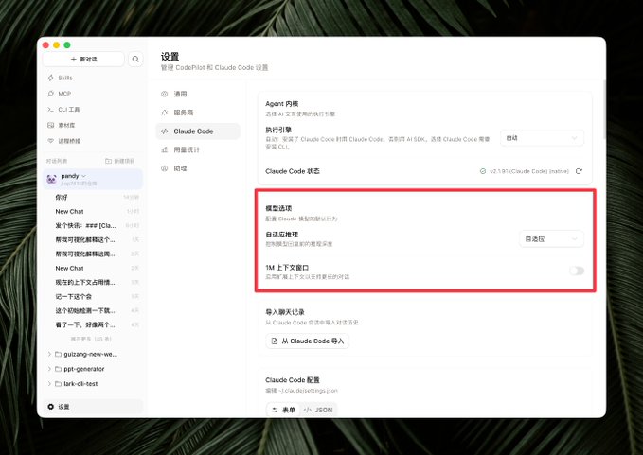Open the MCP section icon

click(x=51, y=94)
